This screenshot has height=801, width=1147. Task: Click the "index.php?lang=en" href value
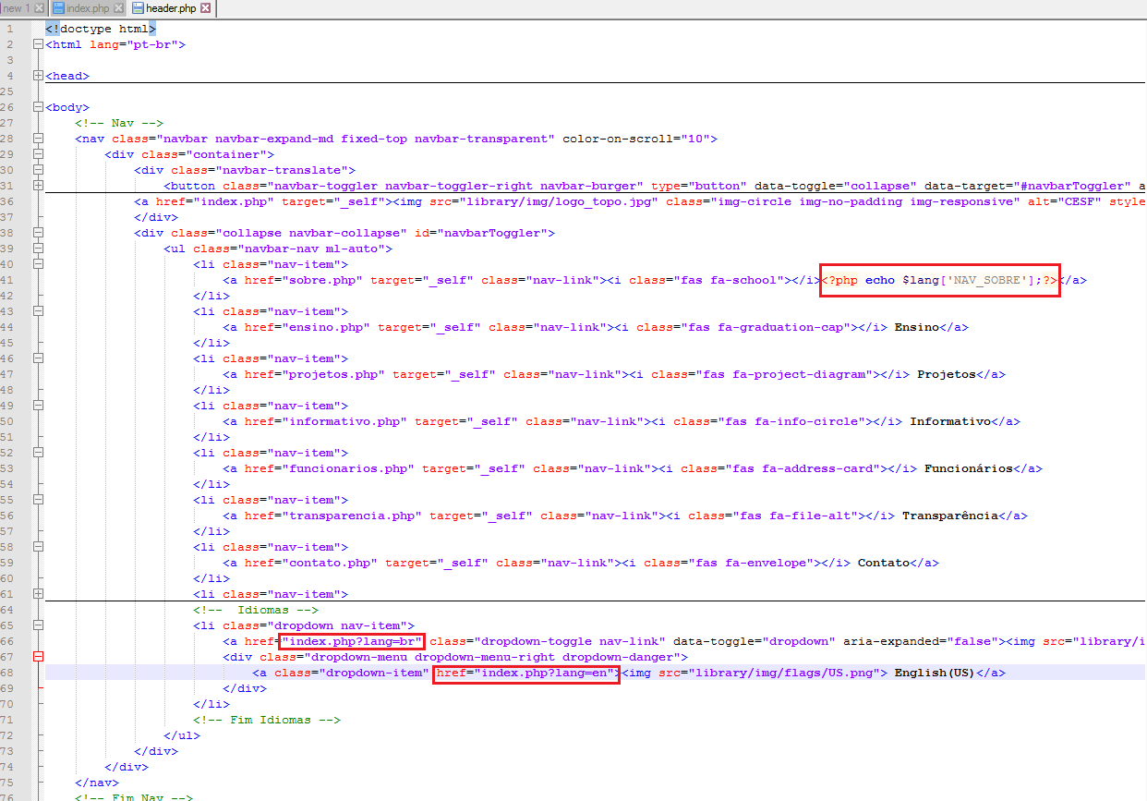(x=544, y=673)
